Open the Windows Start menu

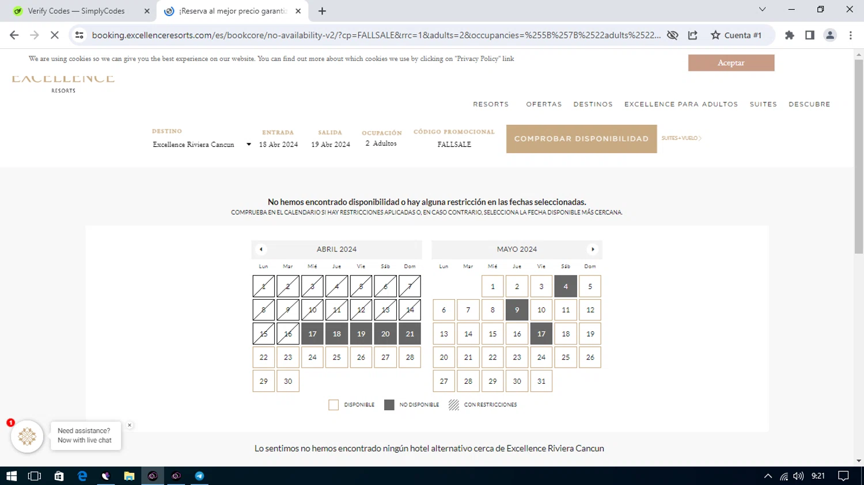pyautogui.click(x=12, y=476)
